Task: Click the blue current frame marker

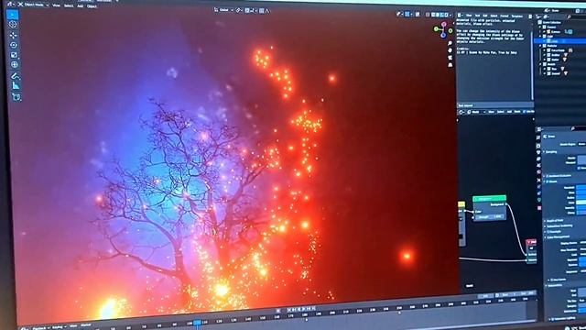Action: (197, 322)
